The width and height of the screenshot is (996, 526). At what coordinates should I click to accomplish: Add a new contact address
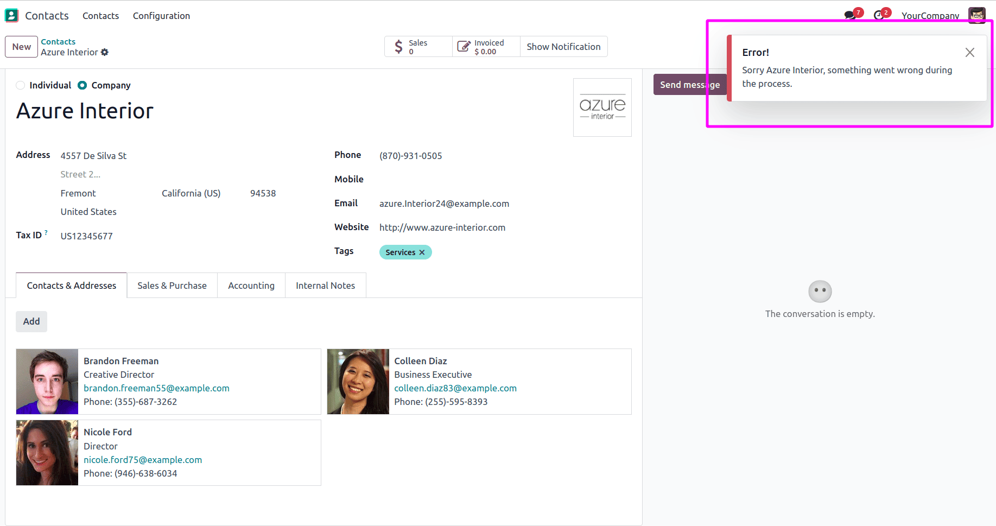pos(31,321)
